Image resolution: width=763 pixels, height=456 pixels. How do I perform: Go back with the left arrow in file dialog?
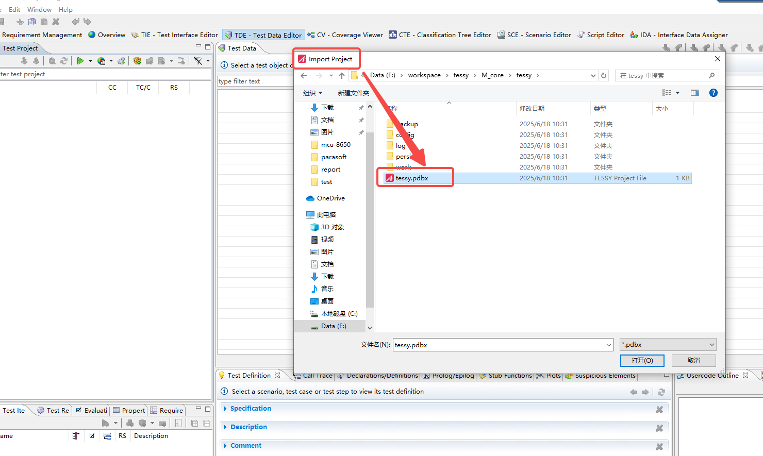pyautogui.click(x=304, y=75)
